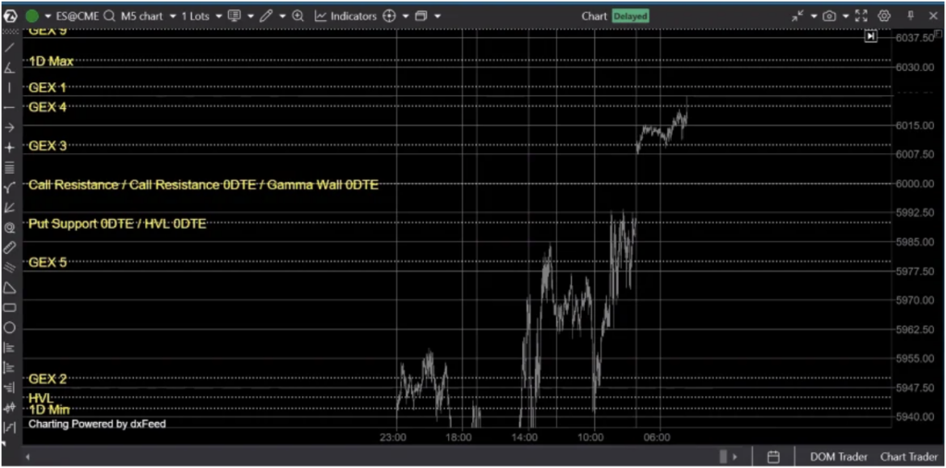Viewport: 946px width, 468px height.
Task: Select the circle shape tool
Action: (x=9, y=328)
